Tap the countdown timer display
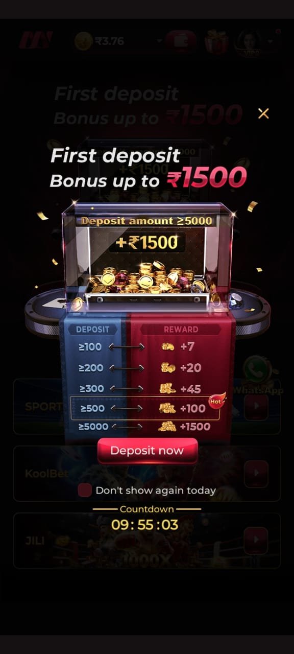 coord(145,524)
